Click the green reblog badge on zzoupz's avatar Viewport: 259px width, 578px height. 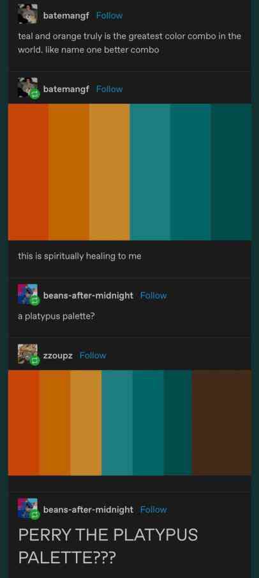click(34, 360)
